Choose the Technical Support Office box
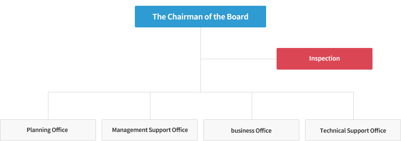The height and width of the screenshot is (141, 401). tap(353, 130)
